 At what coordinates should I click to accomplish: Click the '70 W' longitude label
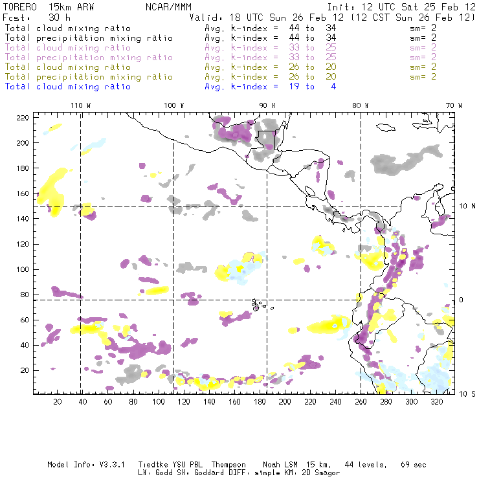(x=454, y=106)
